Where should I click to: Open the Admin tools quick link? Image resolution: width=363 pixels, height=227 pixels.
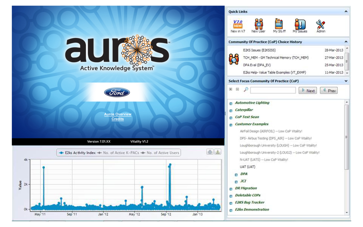point(321,26)
